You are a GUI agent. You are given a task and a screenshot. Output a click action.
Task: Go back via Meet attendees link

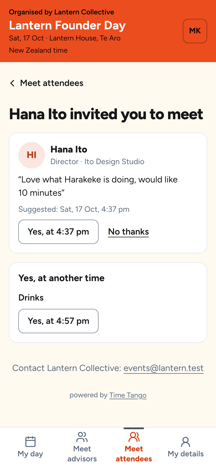[x=47, y=83]
